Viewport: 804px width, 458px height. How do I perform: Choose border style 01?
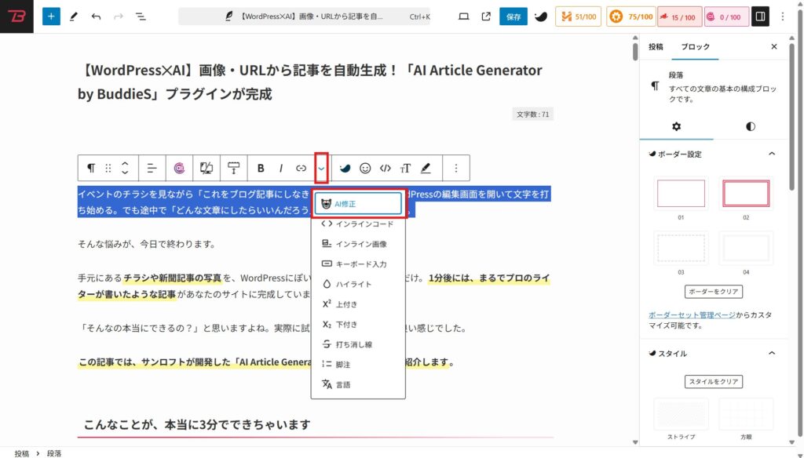click(x=681, y=193)
